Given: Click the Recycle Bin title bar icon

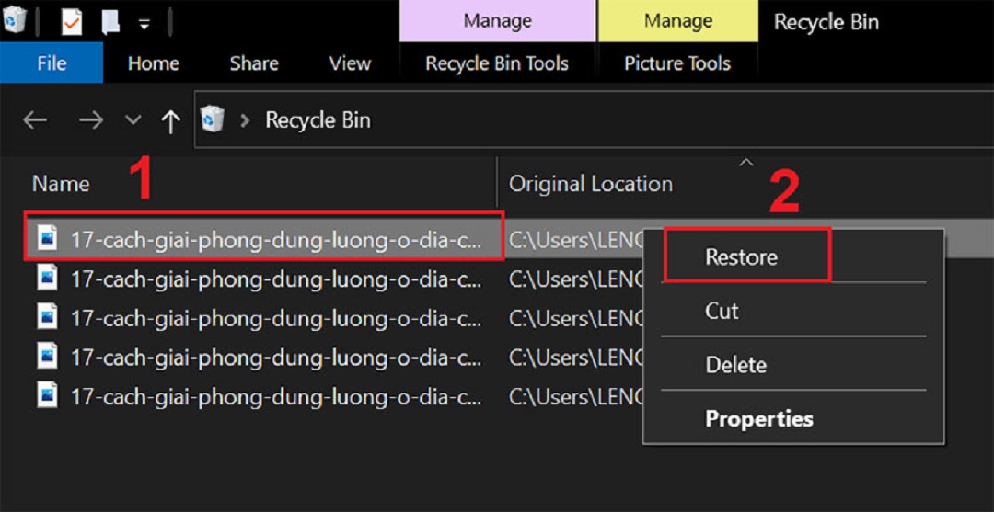Looking at the screenshot, I should pyautogui.click(x=14, y=21).
